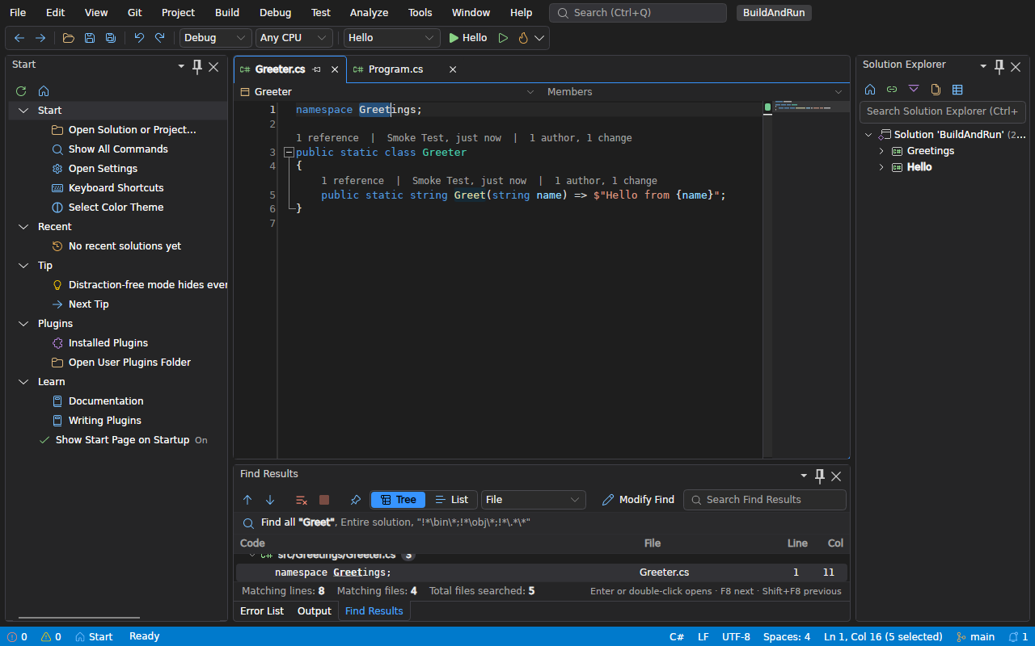
Task: Open the Members navigation dropdown
Action: [x=695, y=92]
